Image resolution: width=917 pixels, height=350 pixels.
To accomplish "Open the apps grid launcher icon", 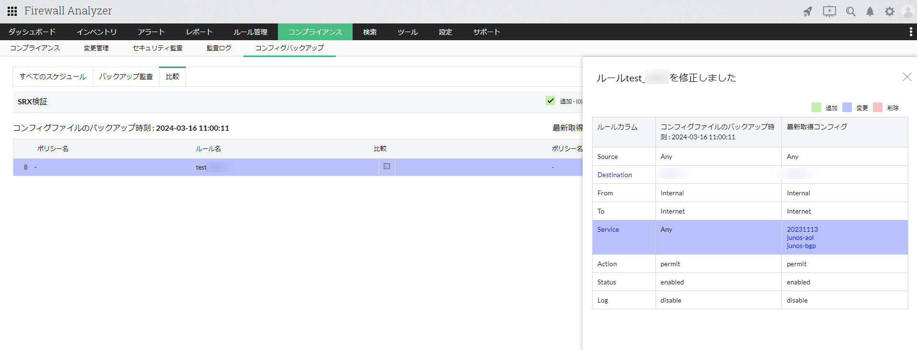I will (12, 11).
